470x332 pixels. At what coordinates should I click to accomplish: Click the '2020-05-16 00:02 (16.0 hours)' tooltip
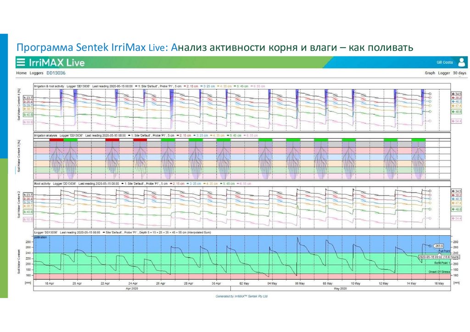[x=439, y=257]
